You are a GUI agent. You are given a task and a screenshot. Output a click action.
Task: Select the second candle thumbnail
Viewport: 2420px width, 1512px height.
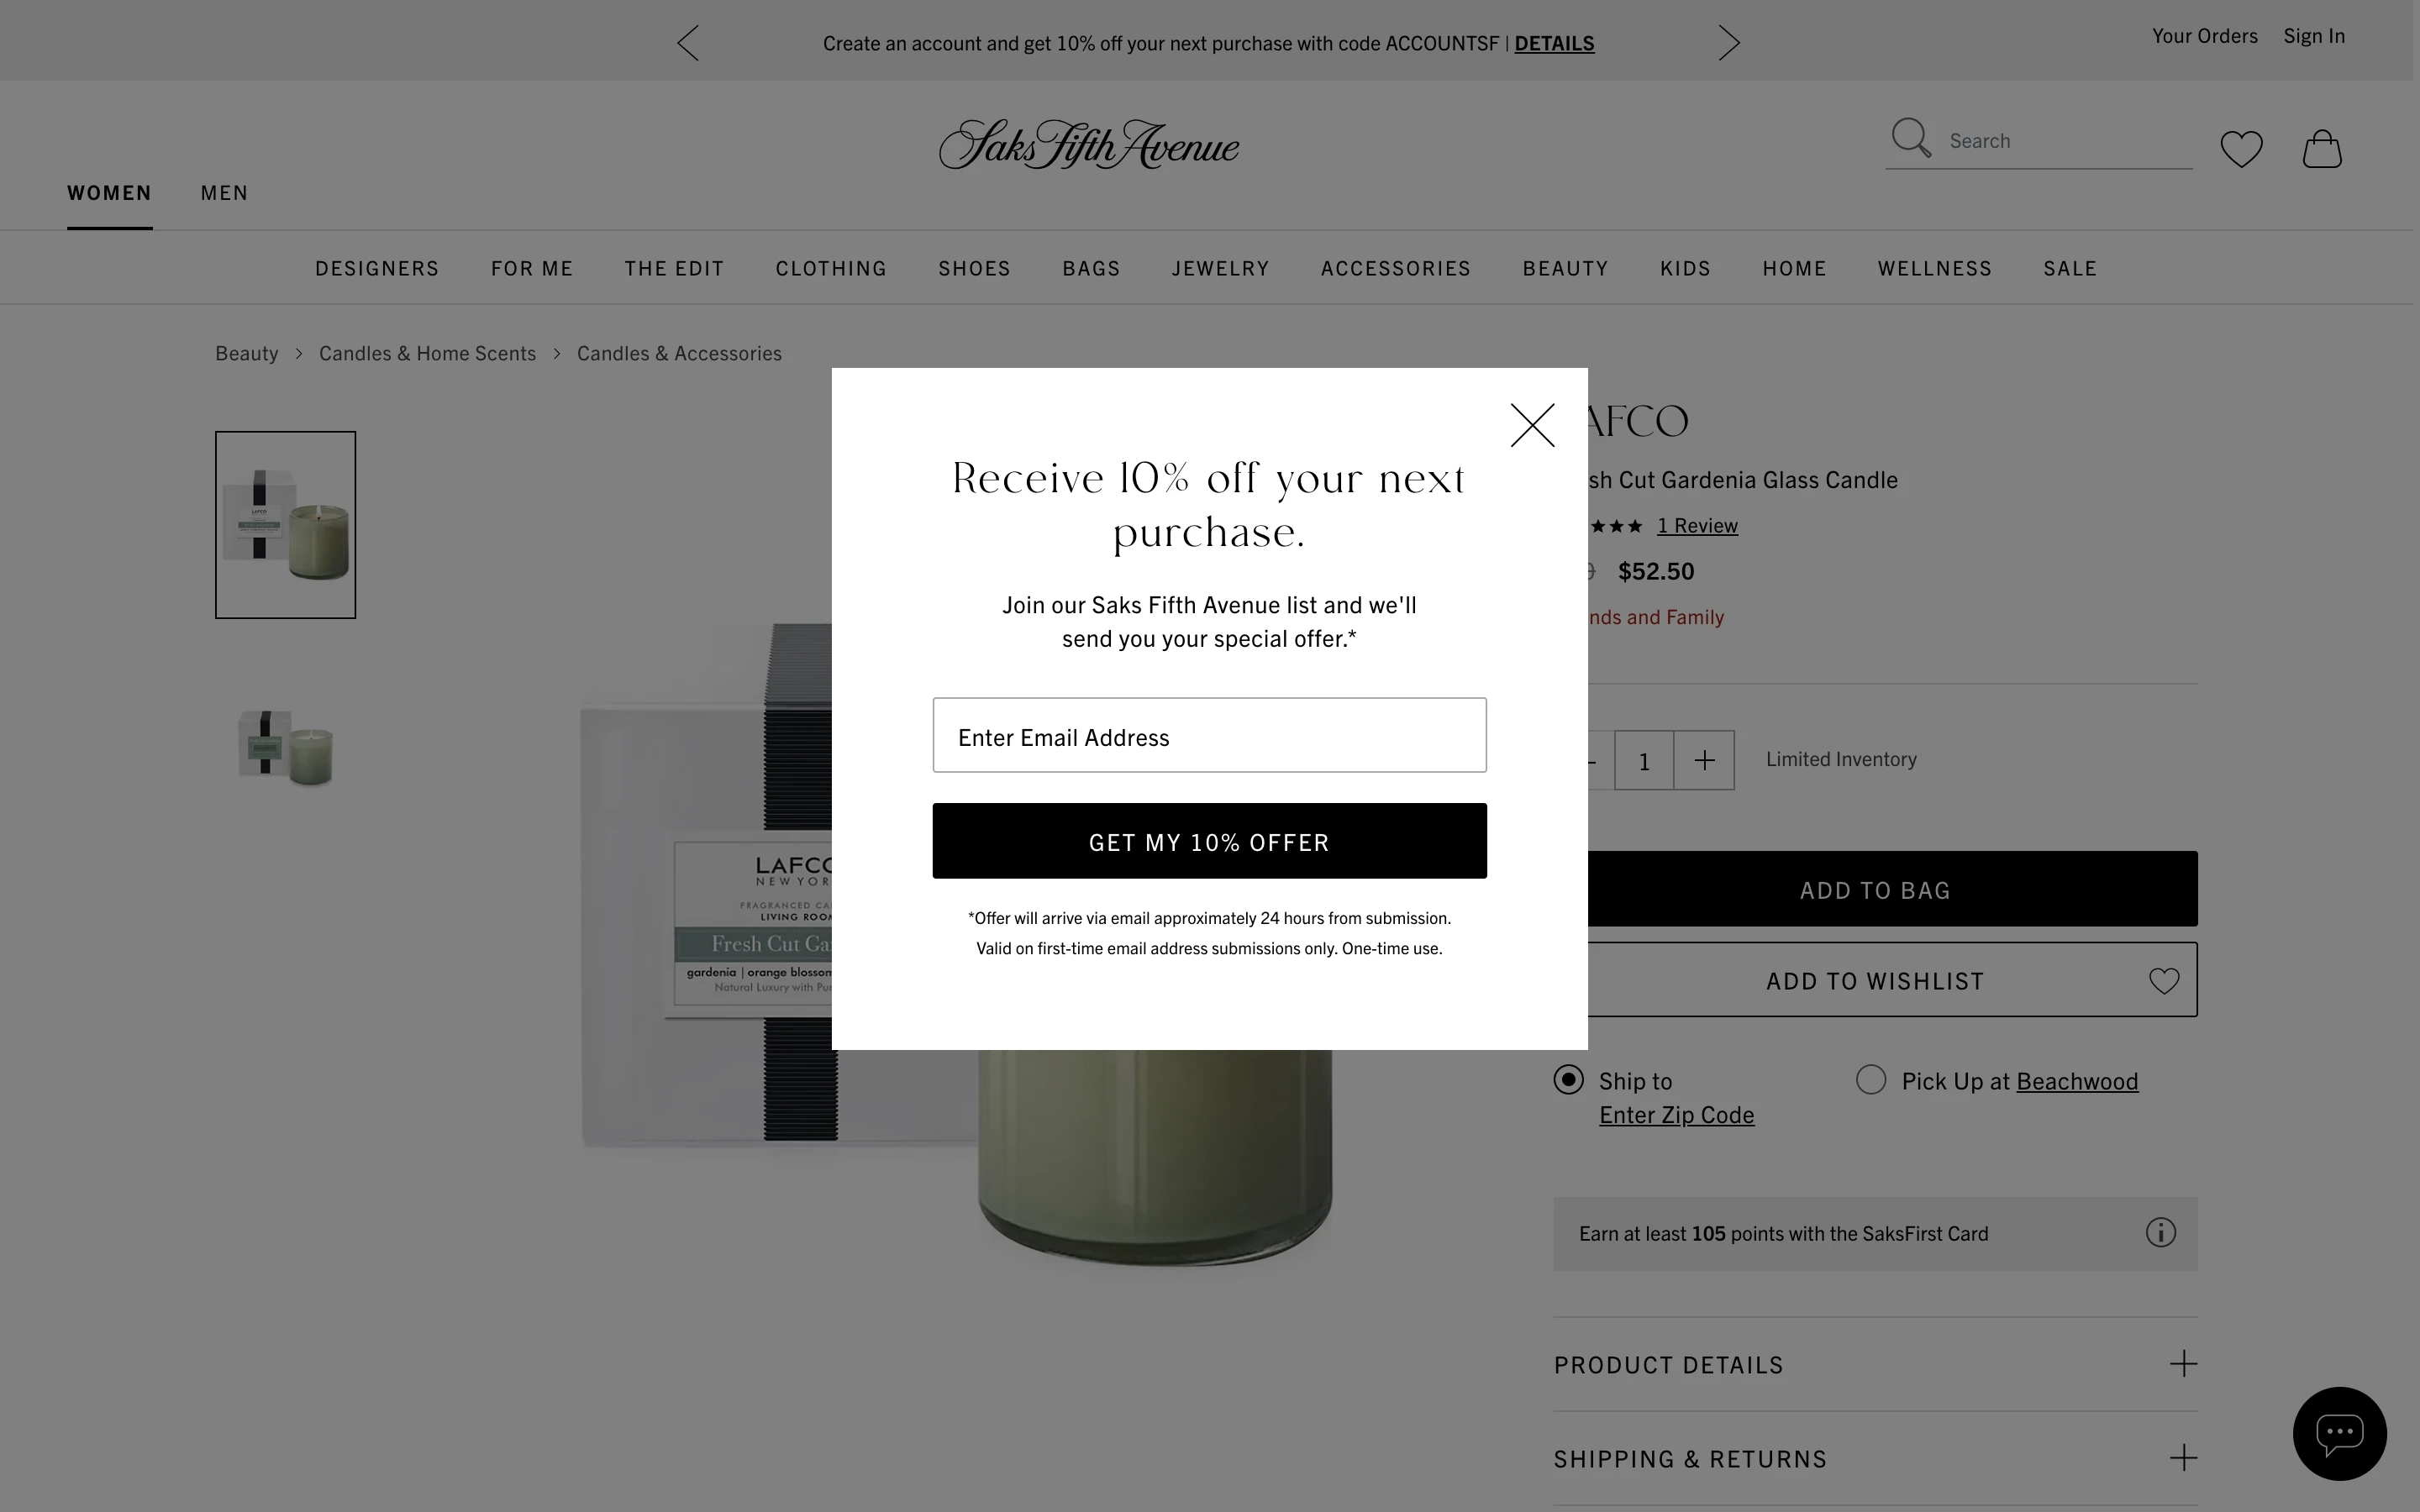[x=285, y=748]
